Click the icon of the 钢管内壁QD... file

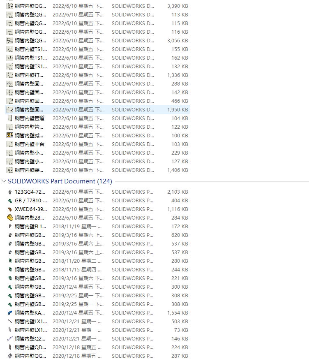point(10,347)
